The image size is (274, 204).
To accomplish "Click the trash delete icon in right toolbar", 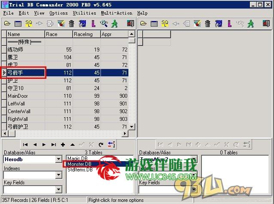I will click(x=207, y=24).
